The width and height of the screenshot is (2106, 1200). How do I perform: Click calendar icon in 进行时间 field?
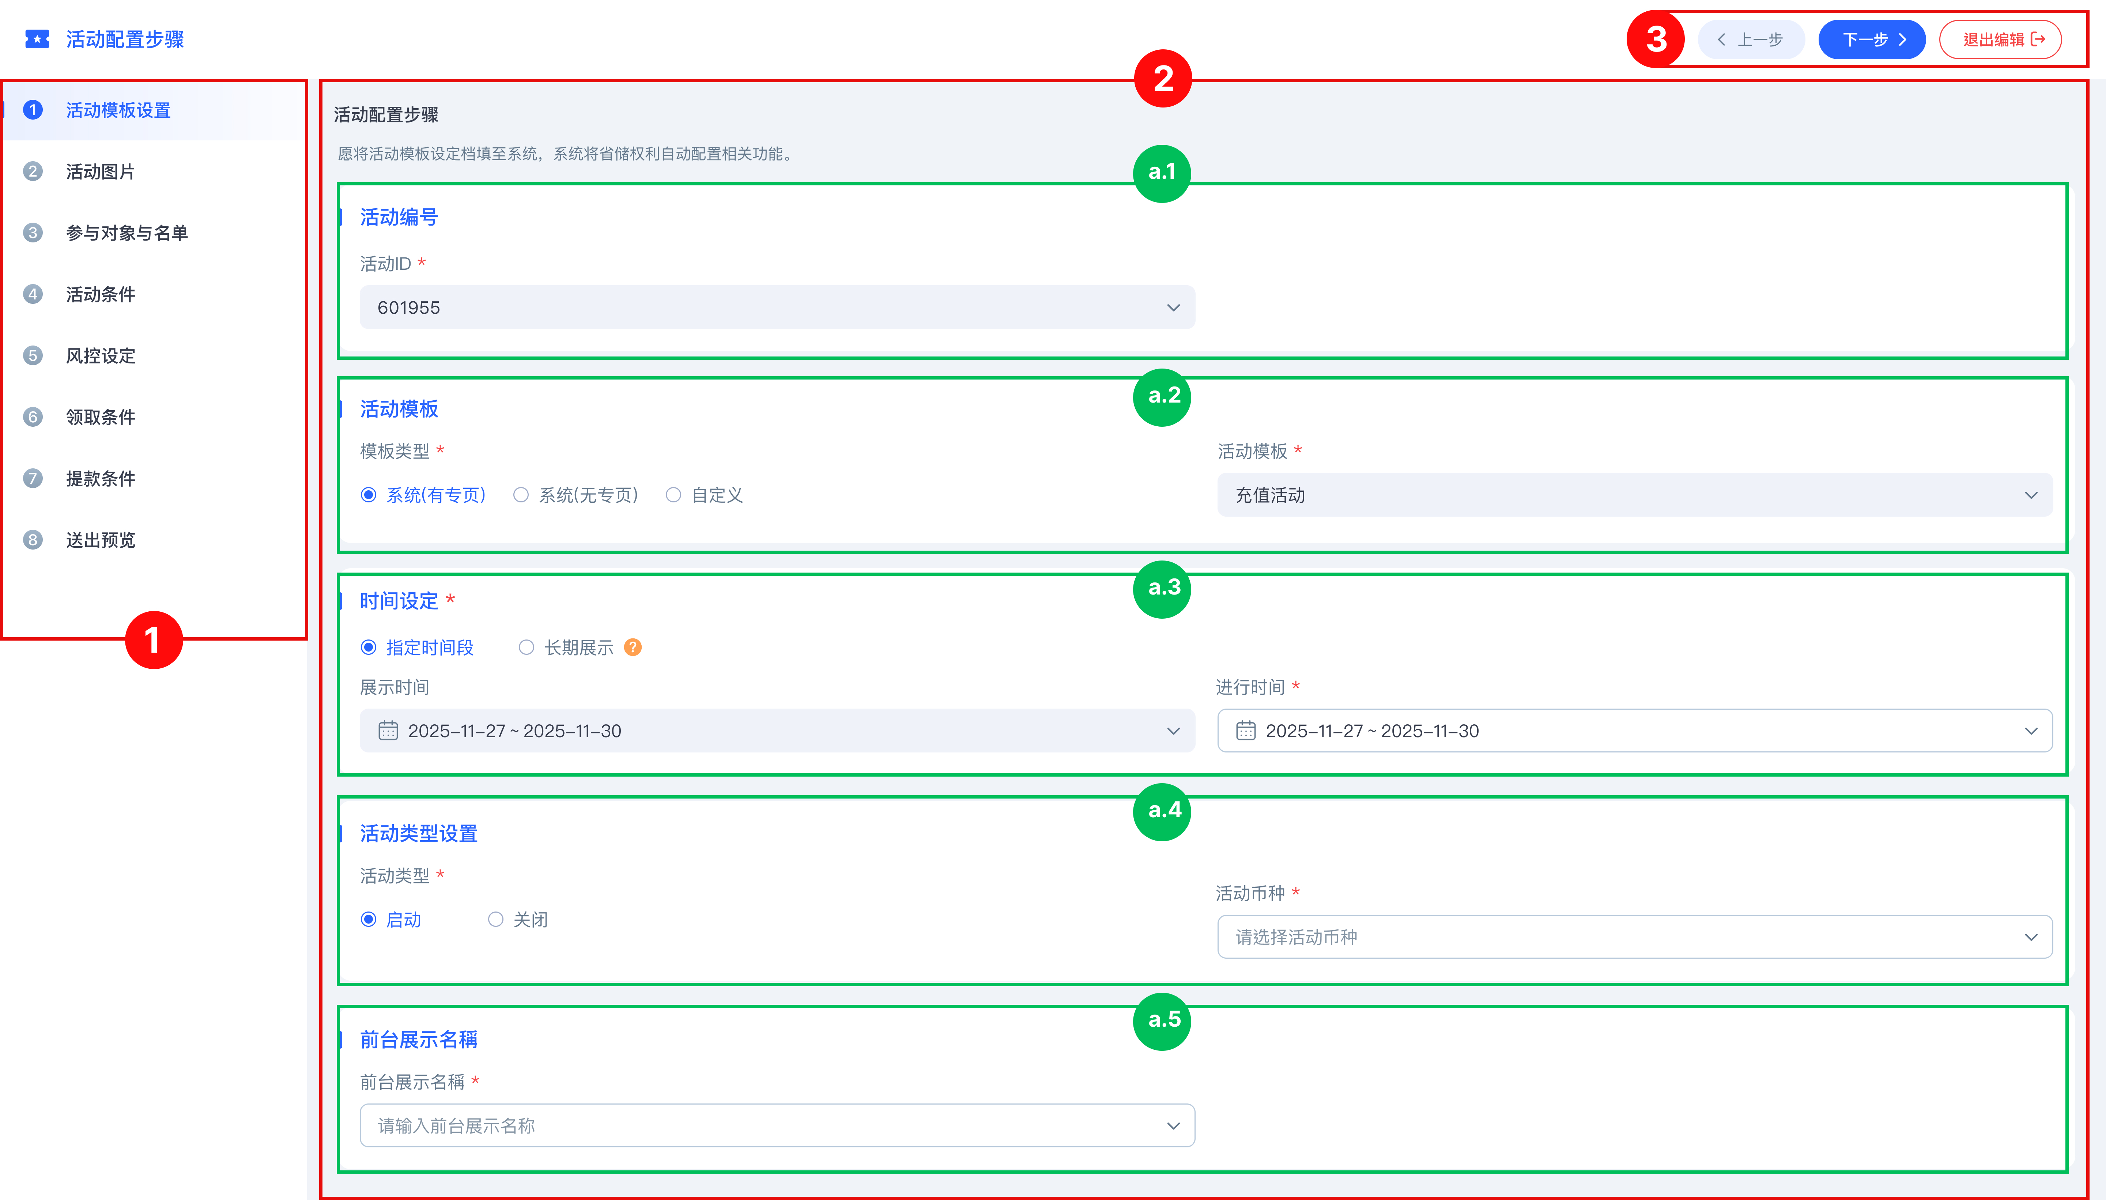pos(1246,731)
